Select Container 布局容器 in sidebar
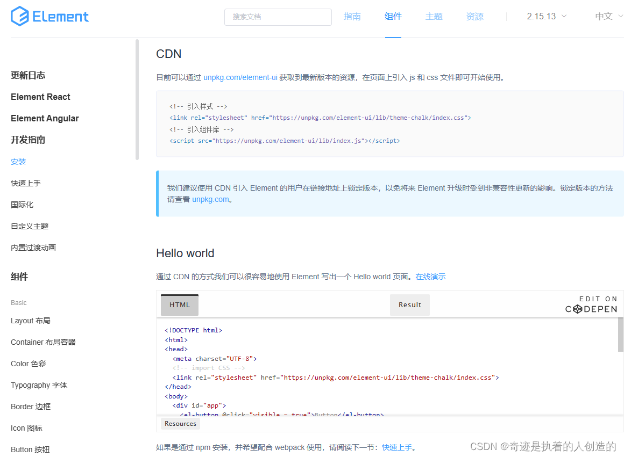This screenshot has height=457, width=624. (x=43, y=342)
